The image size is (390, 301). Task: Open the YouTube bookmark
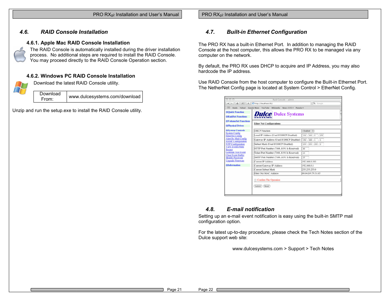coord(265,108)
